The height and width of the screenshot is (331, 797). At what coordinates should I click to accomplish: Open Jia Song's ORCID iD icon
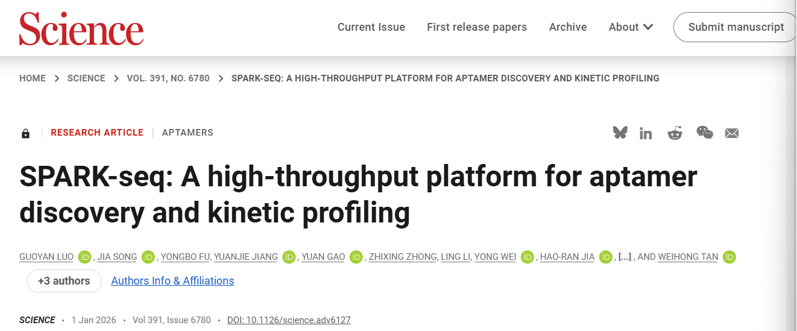148,257
